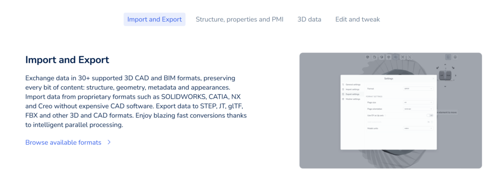Click the Front face of the view cube
492x178 pixels.
coord(448,76)
